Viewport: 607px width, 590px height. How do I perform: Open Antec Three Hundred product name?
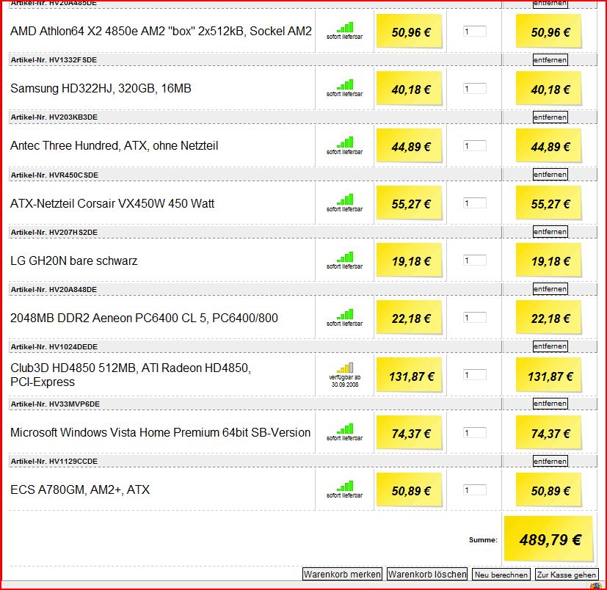115,145
